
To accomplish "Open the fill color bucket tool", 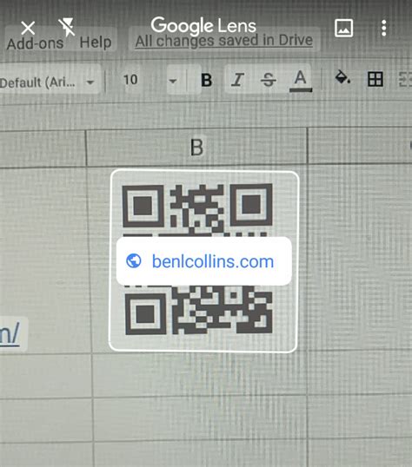I will [x=342, y=77].
